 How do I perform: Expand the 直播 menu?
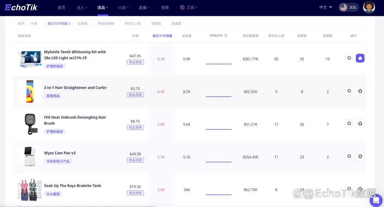click(x=144, y=7)
